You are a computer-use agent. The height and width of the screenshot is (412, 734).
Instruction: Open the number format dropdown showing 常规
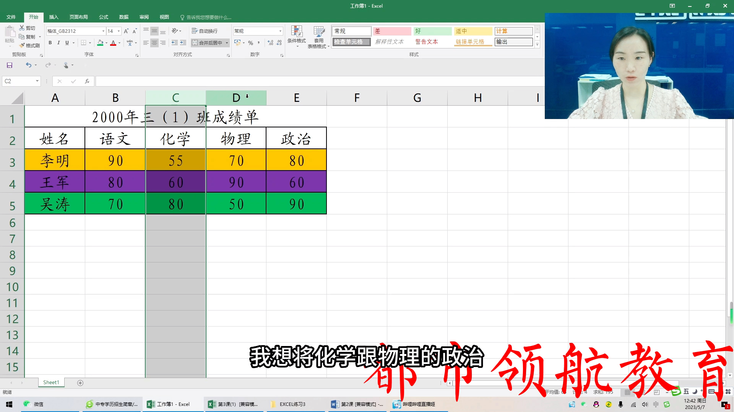280,31
